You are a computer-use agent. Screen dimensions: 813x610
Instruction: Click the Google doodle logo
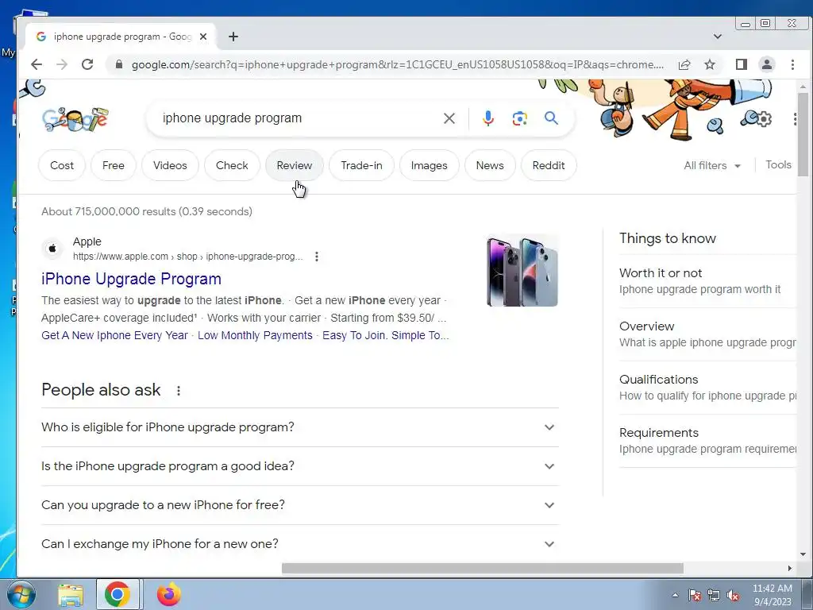click(75, 119)
